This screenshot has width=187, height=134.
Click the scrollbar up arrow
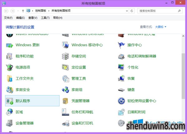click(x=183, y=36)
